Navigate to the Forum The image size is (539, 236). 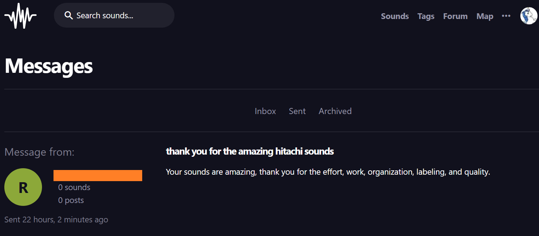[x=455, y=16]
